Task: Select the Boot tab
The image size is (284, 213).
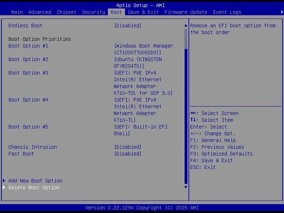Action: (116, 12)
